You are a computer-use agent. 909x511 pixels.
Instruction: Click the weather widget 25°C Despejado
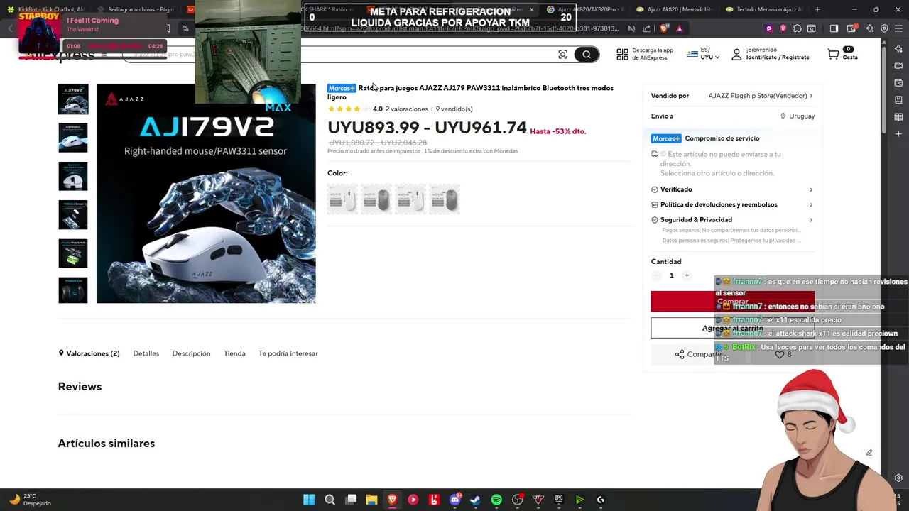click(30, 500)
